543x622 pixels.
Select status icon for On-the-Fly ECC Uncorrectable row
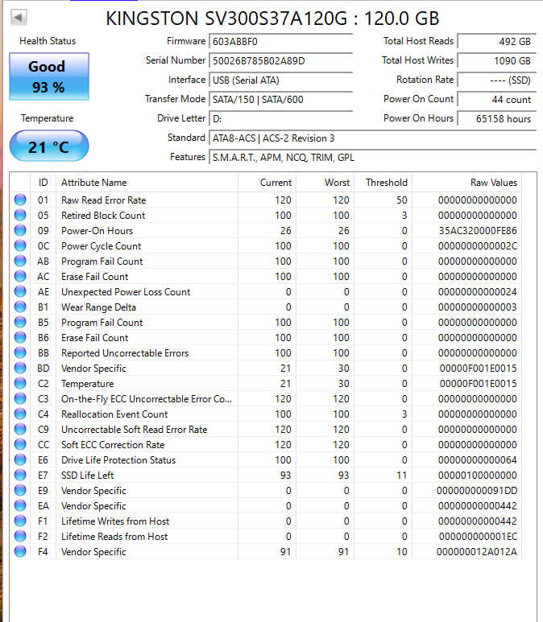click(x=20, y=398)
